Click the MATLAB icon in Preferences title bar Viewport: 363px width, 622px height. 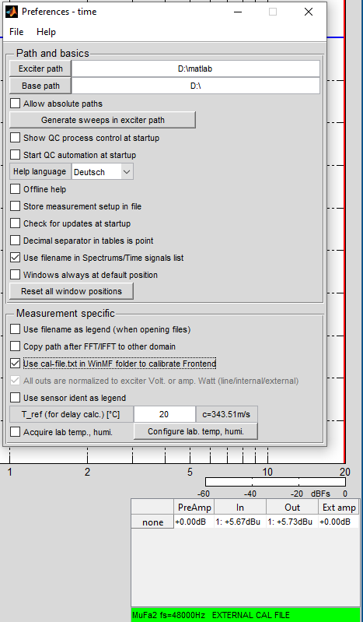tap(12, 12)
